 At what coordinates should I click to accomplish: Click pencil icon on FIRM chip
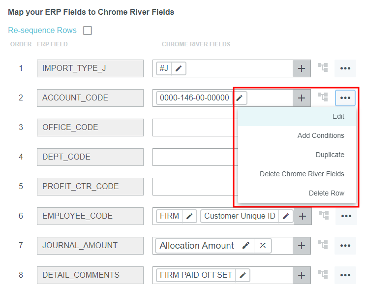[x=189, y=216]
